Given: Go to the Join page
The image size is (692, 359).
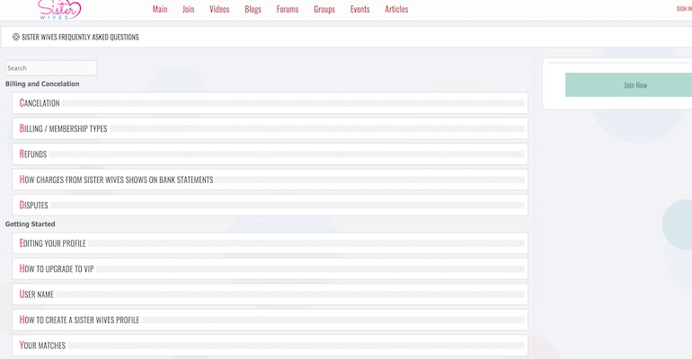Looking at the screenshot, I should pyautogui.click(x=188, y=10).
